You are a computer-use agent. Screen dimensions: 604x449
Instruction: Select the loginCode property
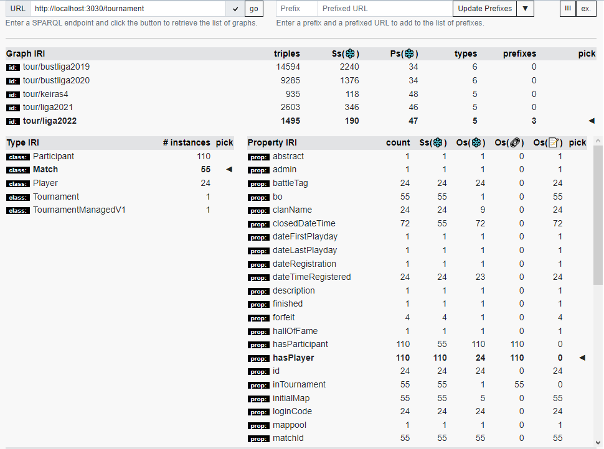[x=293, y=411]
